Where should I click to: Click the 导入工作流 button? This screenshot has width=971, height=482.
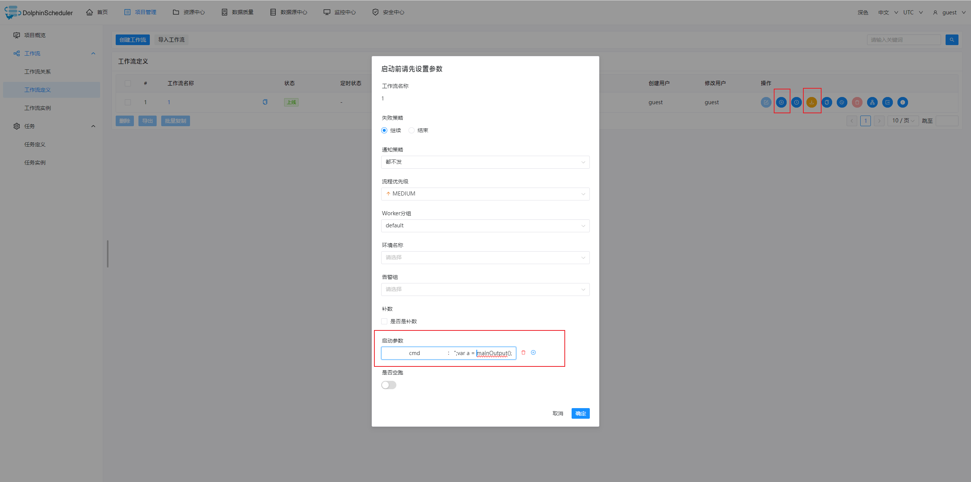tap(171, 40)
